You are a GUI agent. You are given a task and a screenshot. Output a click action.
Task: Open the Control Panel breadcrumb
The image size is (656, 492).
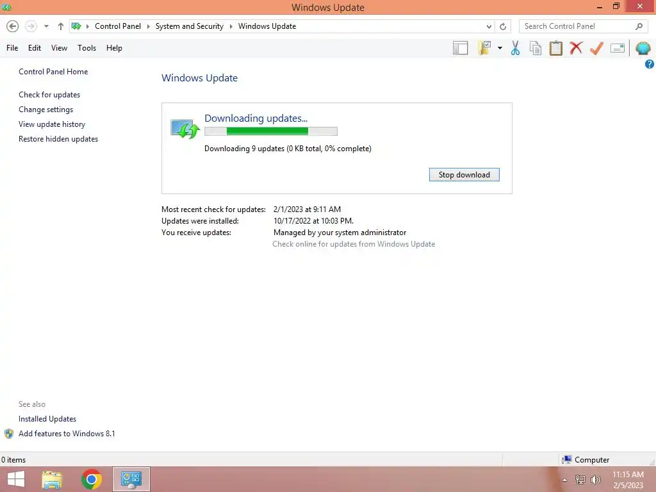pos(118,26)
